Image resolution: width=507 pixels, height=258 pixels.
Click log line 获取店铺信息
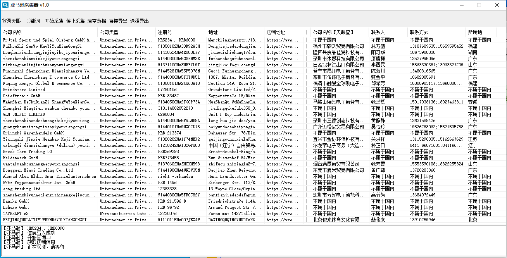pyautogui.click(x=29, y=242)
